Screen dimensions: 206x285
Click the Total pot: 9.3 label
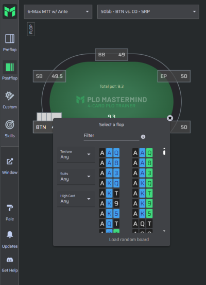112,86
